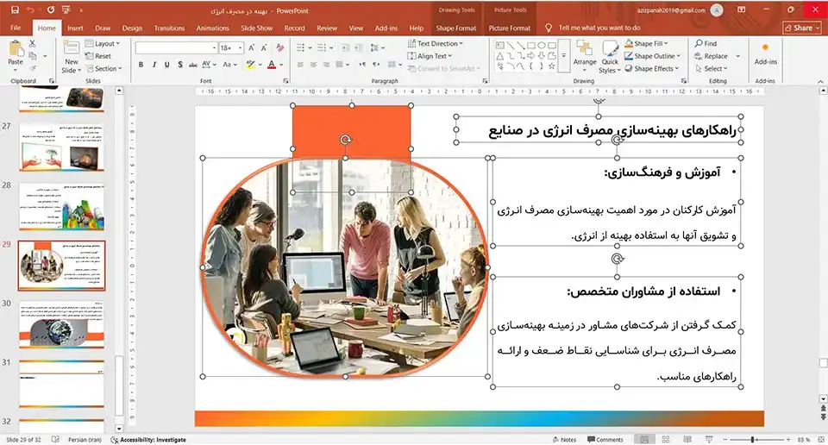This screenshot has width=828, height=445.
Task: Open the Align Text dropdown
Action: pyautogui.click(x=430, y=56)
